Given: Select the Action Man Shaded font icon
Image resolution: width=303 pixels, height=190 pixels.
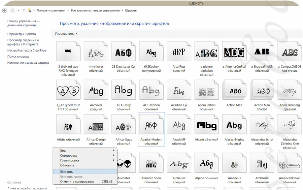Looking at the screenshot, I should coord(262,90).
